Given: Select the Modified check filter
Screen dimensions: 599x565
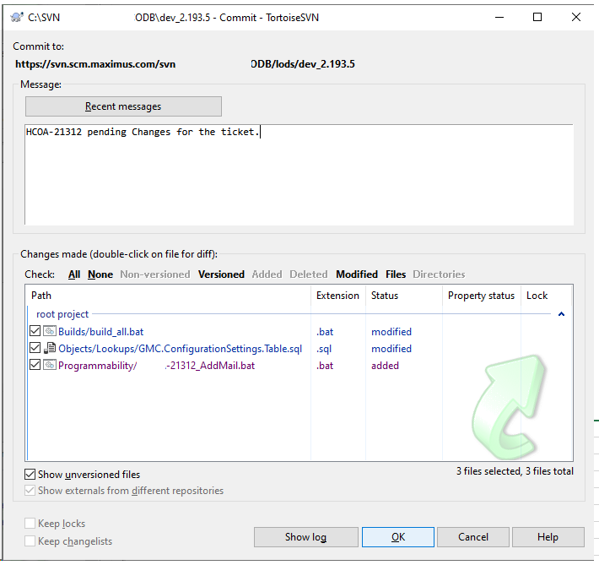Looking at the screenshot, I should 357,274.
